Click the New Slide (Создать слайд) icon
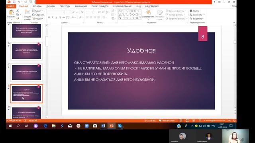This screenshot has width=255, height=143. pos(27,12)
